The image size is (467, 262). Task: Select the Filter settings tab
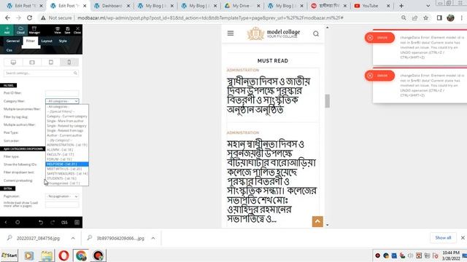point(31,41)
